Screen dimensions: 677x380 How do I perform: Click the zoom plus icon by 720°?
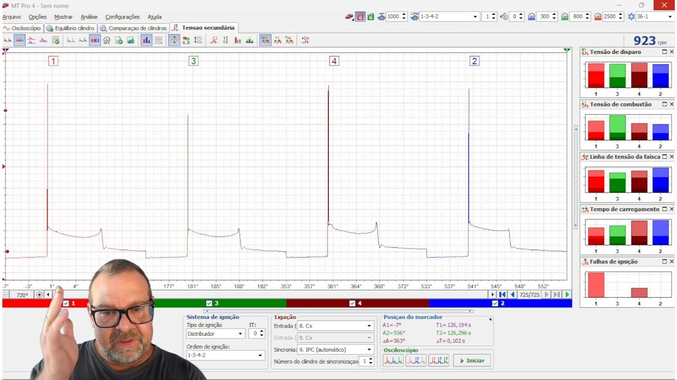pyautogui.click(x=39, y=294)
